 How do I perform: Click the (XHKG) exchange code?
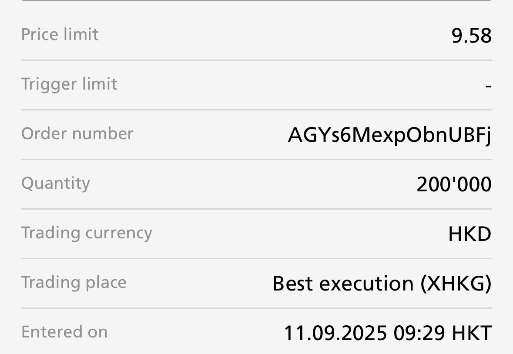point(456,284)
